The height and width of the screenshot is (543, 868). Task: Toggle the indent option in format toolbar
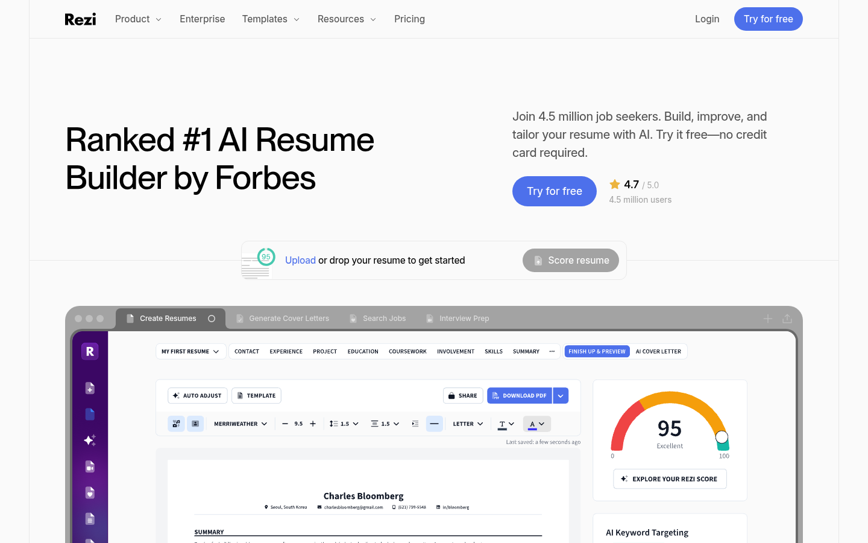(415, 424)
